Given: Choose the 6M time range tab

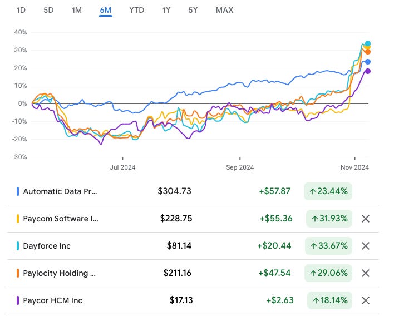Looking at the screenshot, I should click(106, 11).
